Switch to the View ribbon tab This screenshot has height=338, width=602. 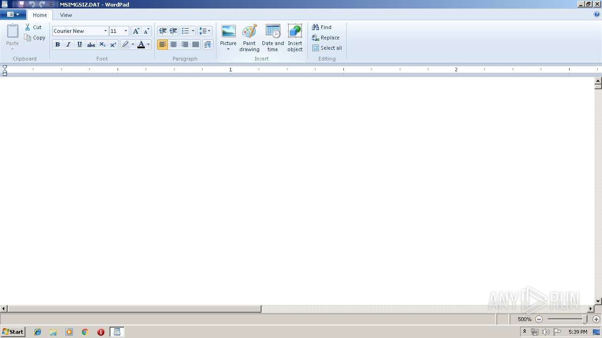click(66, 15)
